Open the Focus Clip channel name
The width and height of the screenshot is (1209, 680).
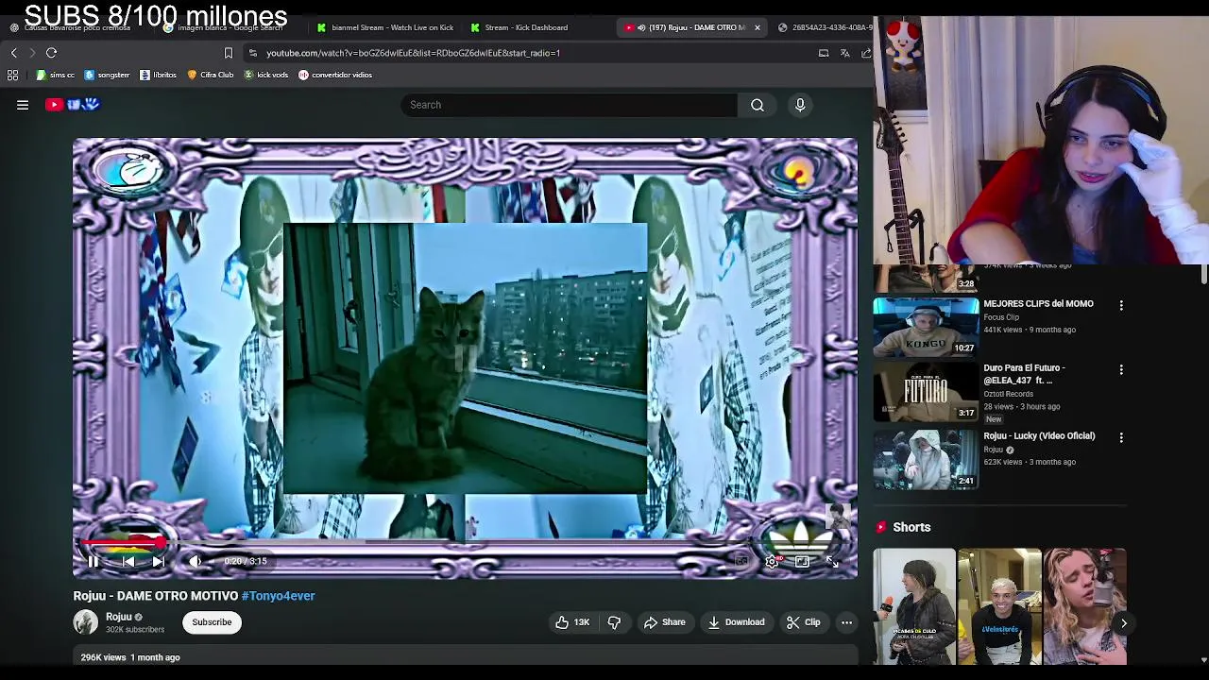[1001, 317]
